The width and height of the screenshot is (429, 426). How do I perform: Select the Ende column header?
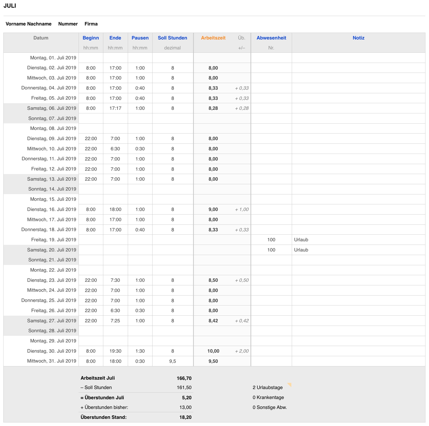click(115, 38)
